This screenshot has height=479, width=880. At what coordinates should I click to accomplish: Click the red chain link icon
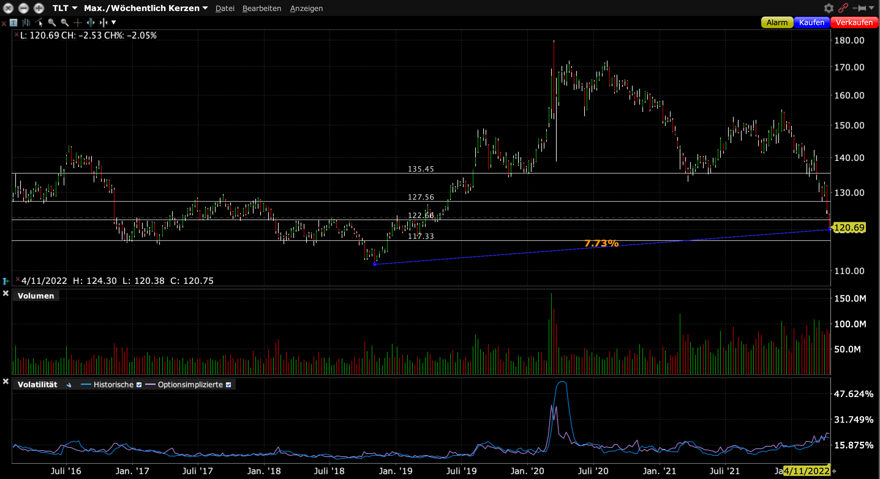pyautogui.click(x=843, y=8)
